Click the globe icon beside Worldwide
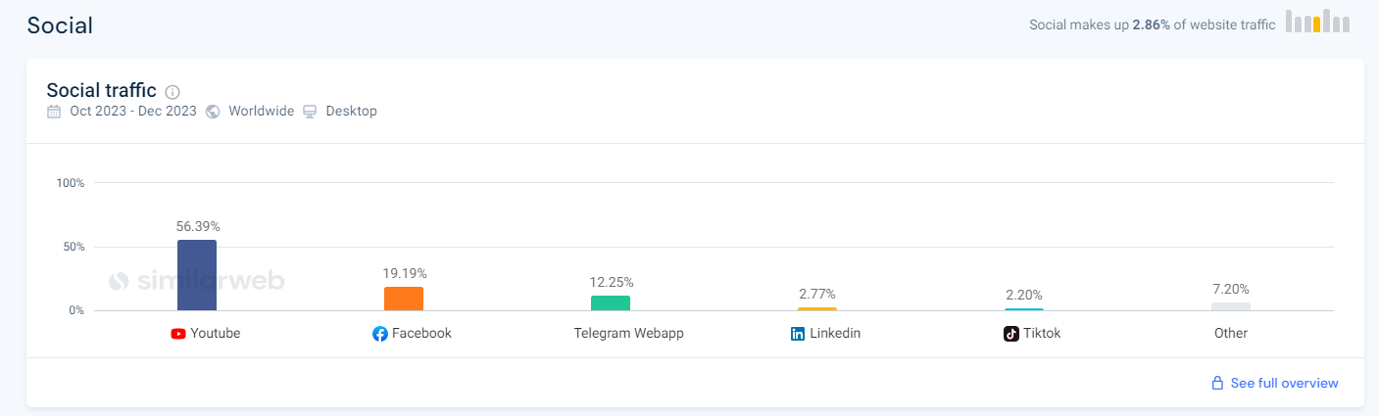1379x416 pixels. coord(214,112)
